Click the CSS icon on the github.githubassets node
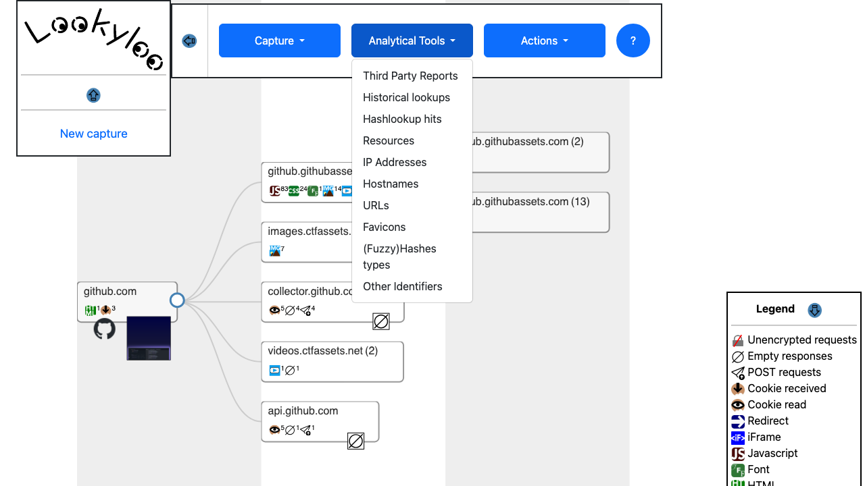Viewport: 865px width, 486px height. click(294, 191)
